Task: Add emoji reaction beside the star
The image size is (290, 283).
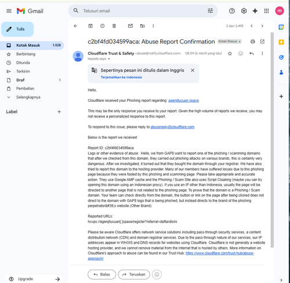Action: click(x=241, y=53)
